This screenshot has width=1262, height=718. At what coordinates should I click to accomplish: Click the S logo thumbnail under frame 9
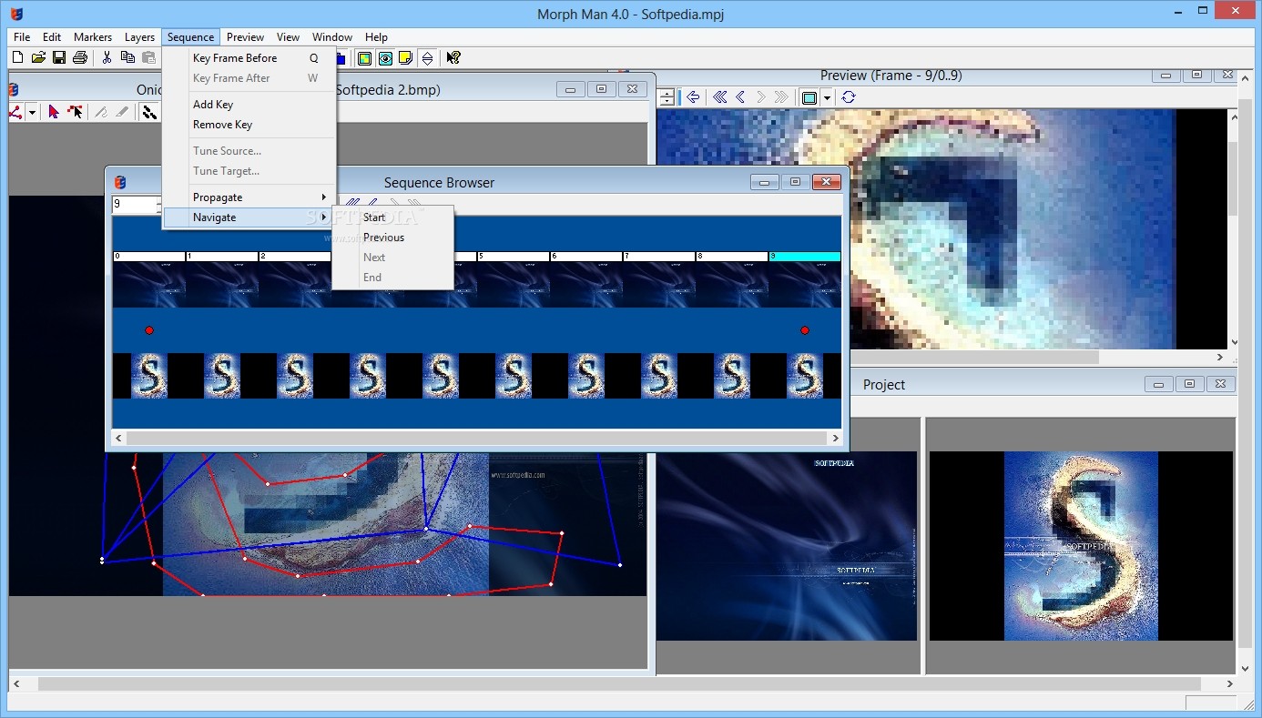click(x=805, y=376)
